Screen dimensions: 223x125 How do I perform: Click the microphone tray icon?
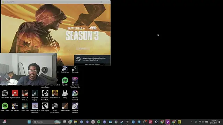(x=196, y=122)
